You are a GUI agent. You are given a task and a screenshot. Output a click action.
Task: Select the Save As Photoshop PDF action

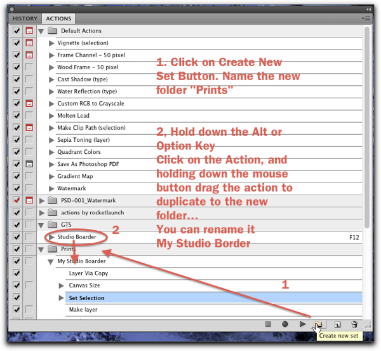pos(88,164)
